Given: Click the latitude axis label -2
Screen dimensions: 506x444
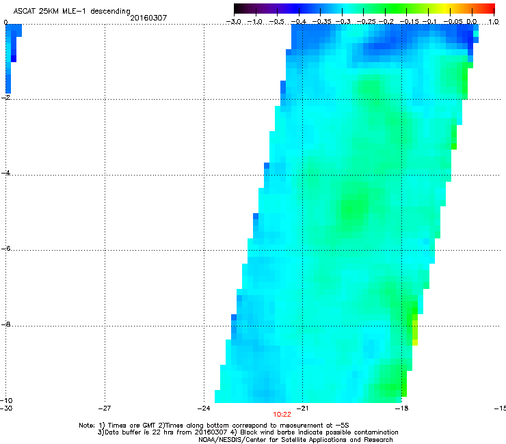Looking at the screenshot, I should click(x=5, y=98).
